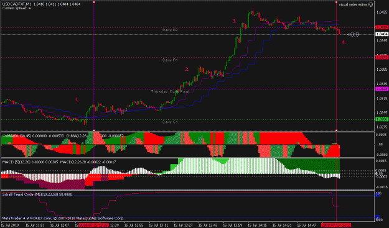Click the 1.0435 price scale value
Image resolution: width=389 pixels, height=228 pixels.
tap(382, 12)
